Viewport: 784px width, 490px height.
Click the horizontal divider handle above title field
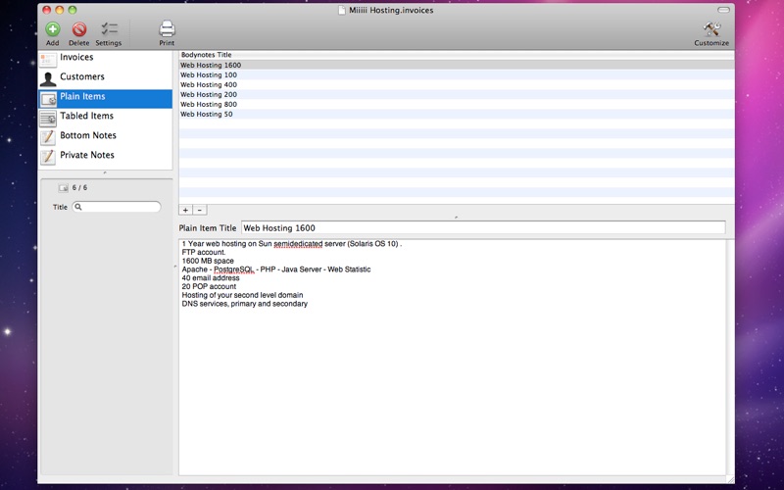[x=456, y=217]
